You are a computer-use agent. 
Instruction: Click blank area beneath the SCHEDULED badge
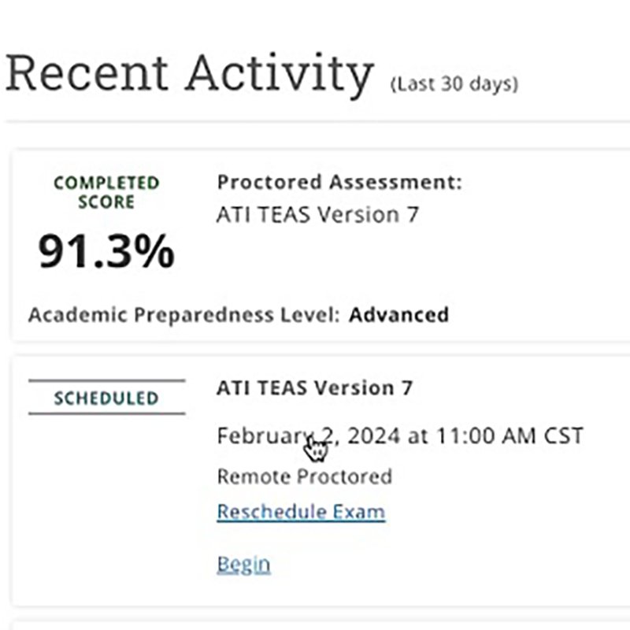click(x=106, y=502)
